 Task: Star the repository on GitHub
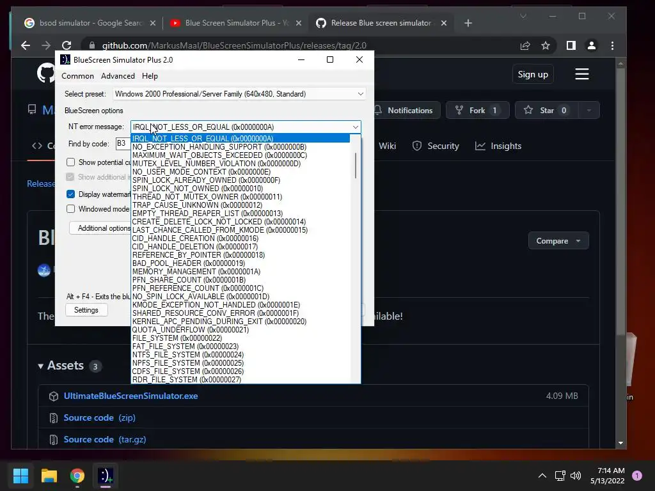point(546,110)
